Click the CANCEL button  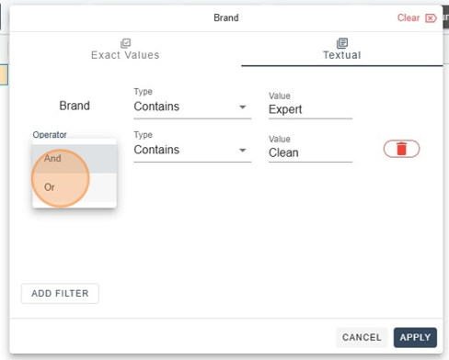362,337
